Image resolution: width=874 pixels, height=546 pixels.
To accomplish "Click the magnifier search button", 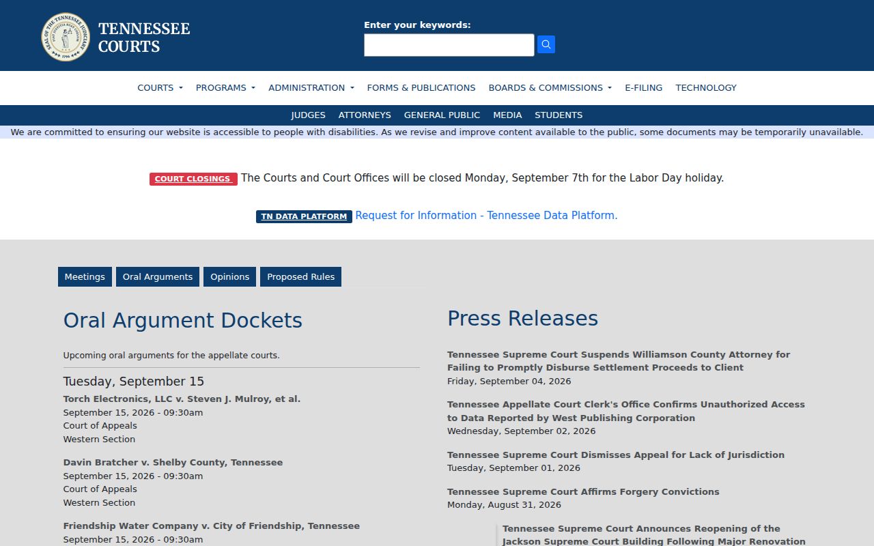I will (x=546, y=44).
